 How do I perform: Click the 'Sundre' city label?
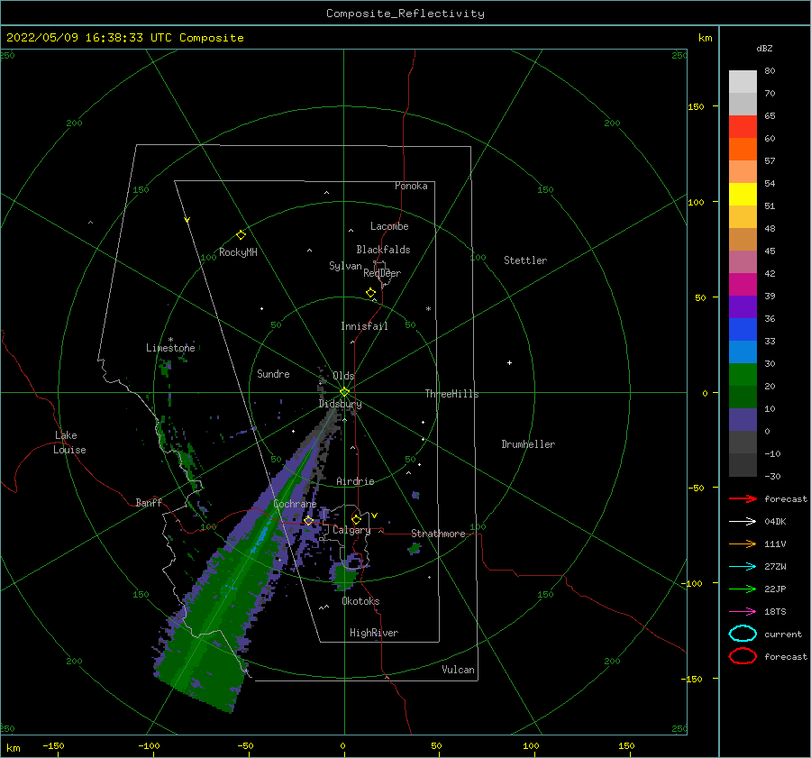point(273,373)
